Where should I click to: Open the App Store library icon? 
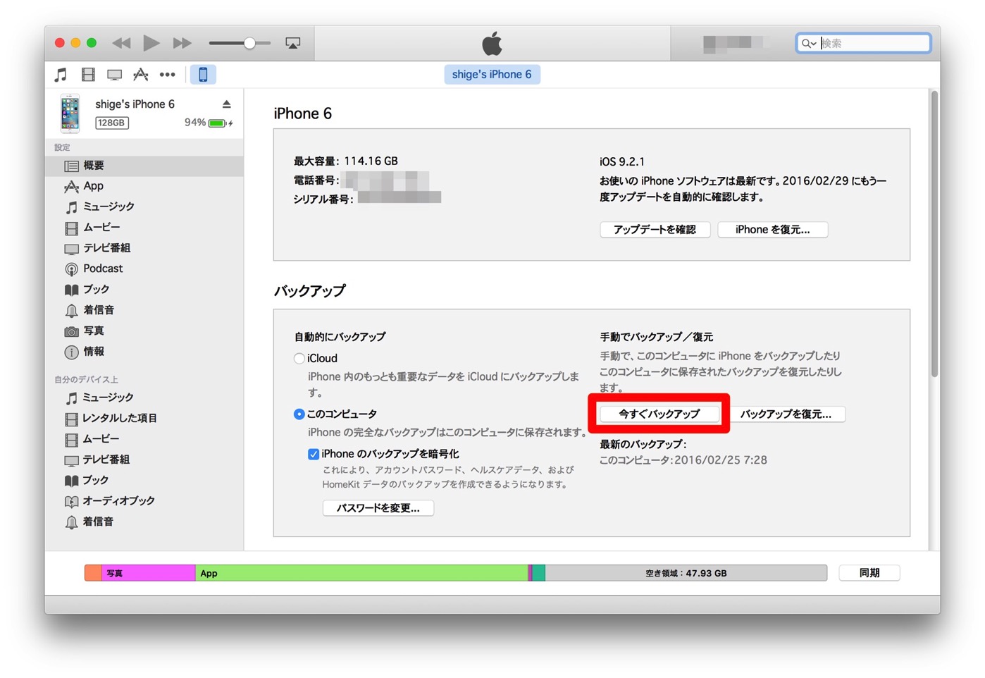pos(141,75)
